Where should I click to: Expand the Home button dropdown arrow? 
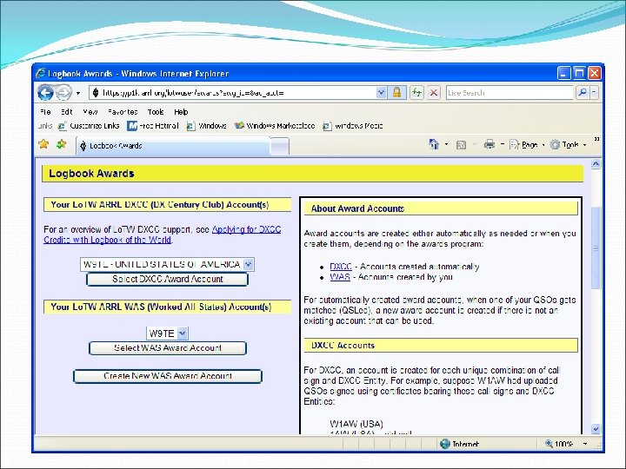[x=446, y=144]
